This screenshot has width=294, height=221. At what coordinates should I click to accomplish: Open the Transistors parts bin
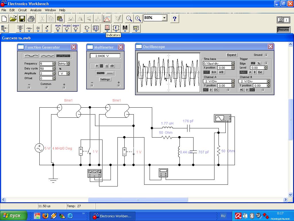pyautogui.click(x=47, y=28)
